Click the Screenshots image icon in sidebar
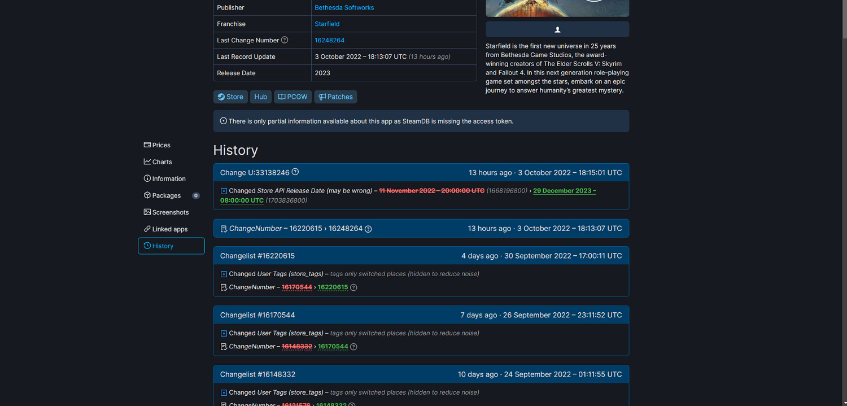Viewport: 847px width, 406px height. tap(147, 212)
